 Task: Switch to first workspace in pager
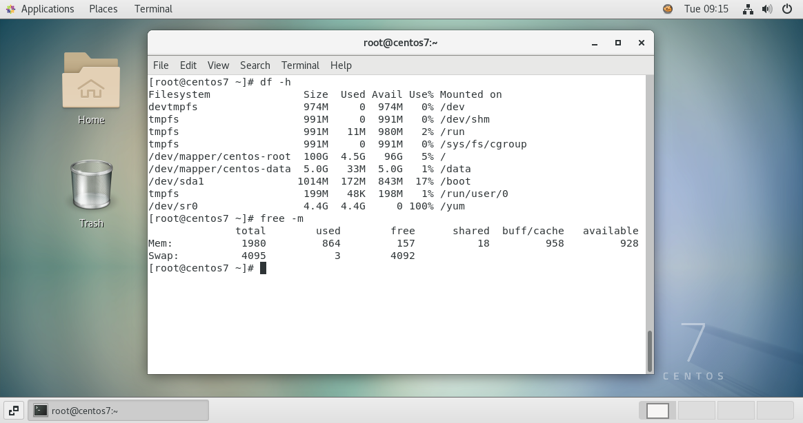pos(657,410)
